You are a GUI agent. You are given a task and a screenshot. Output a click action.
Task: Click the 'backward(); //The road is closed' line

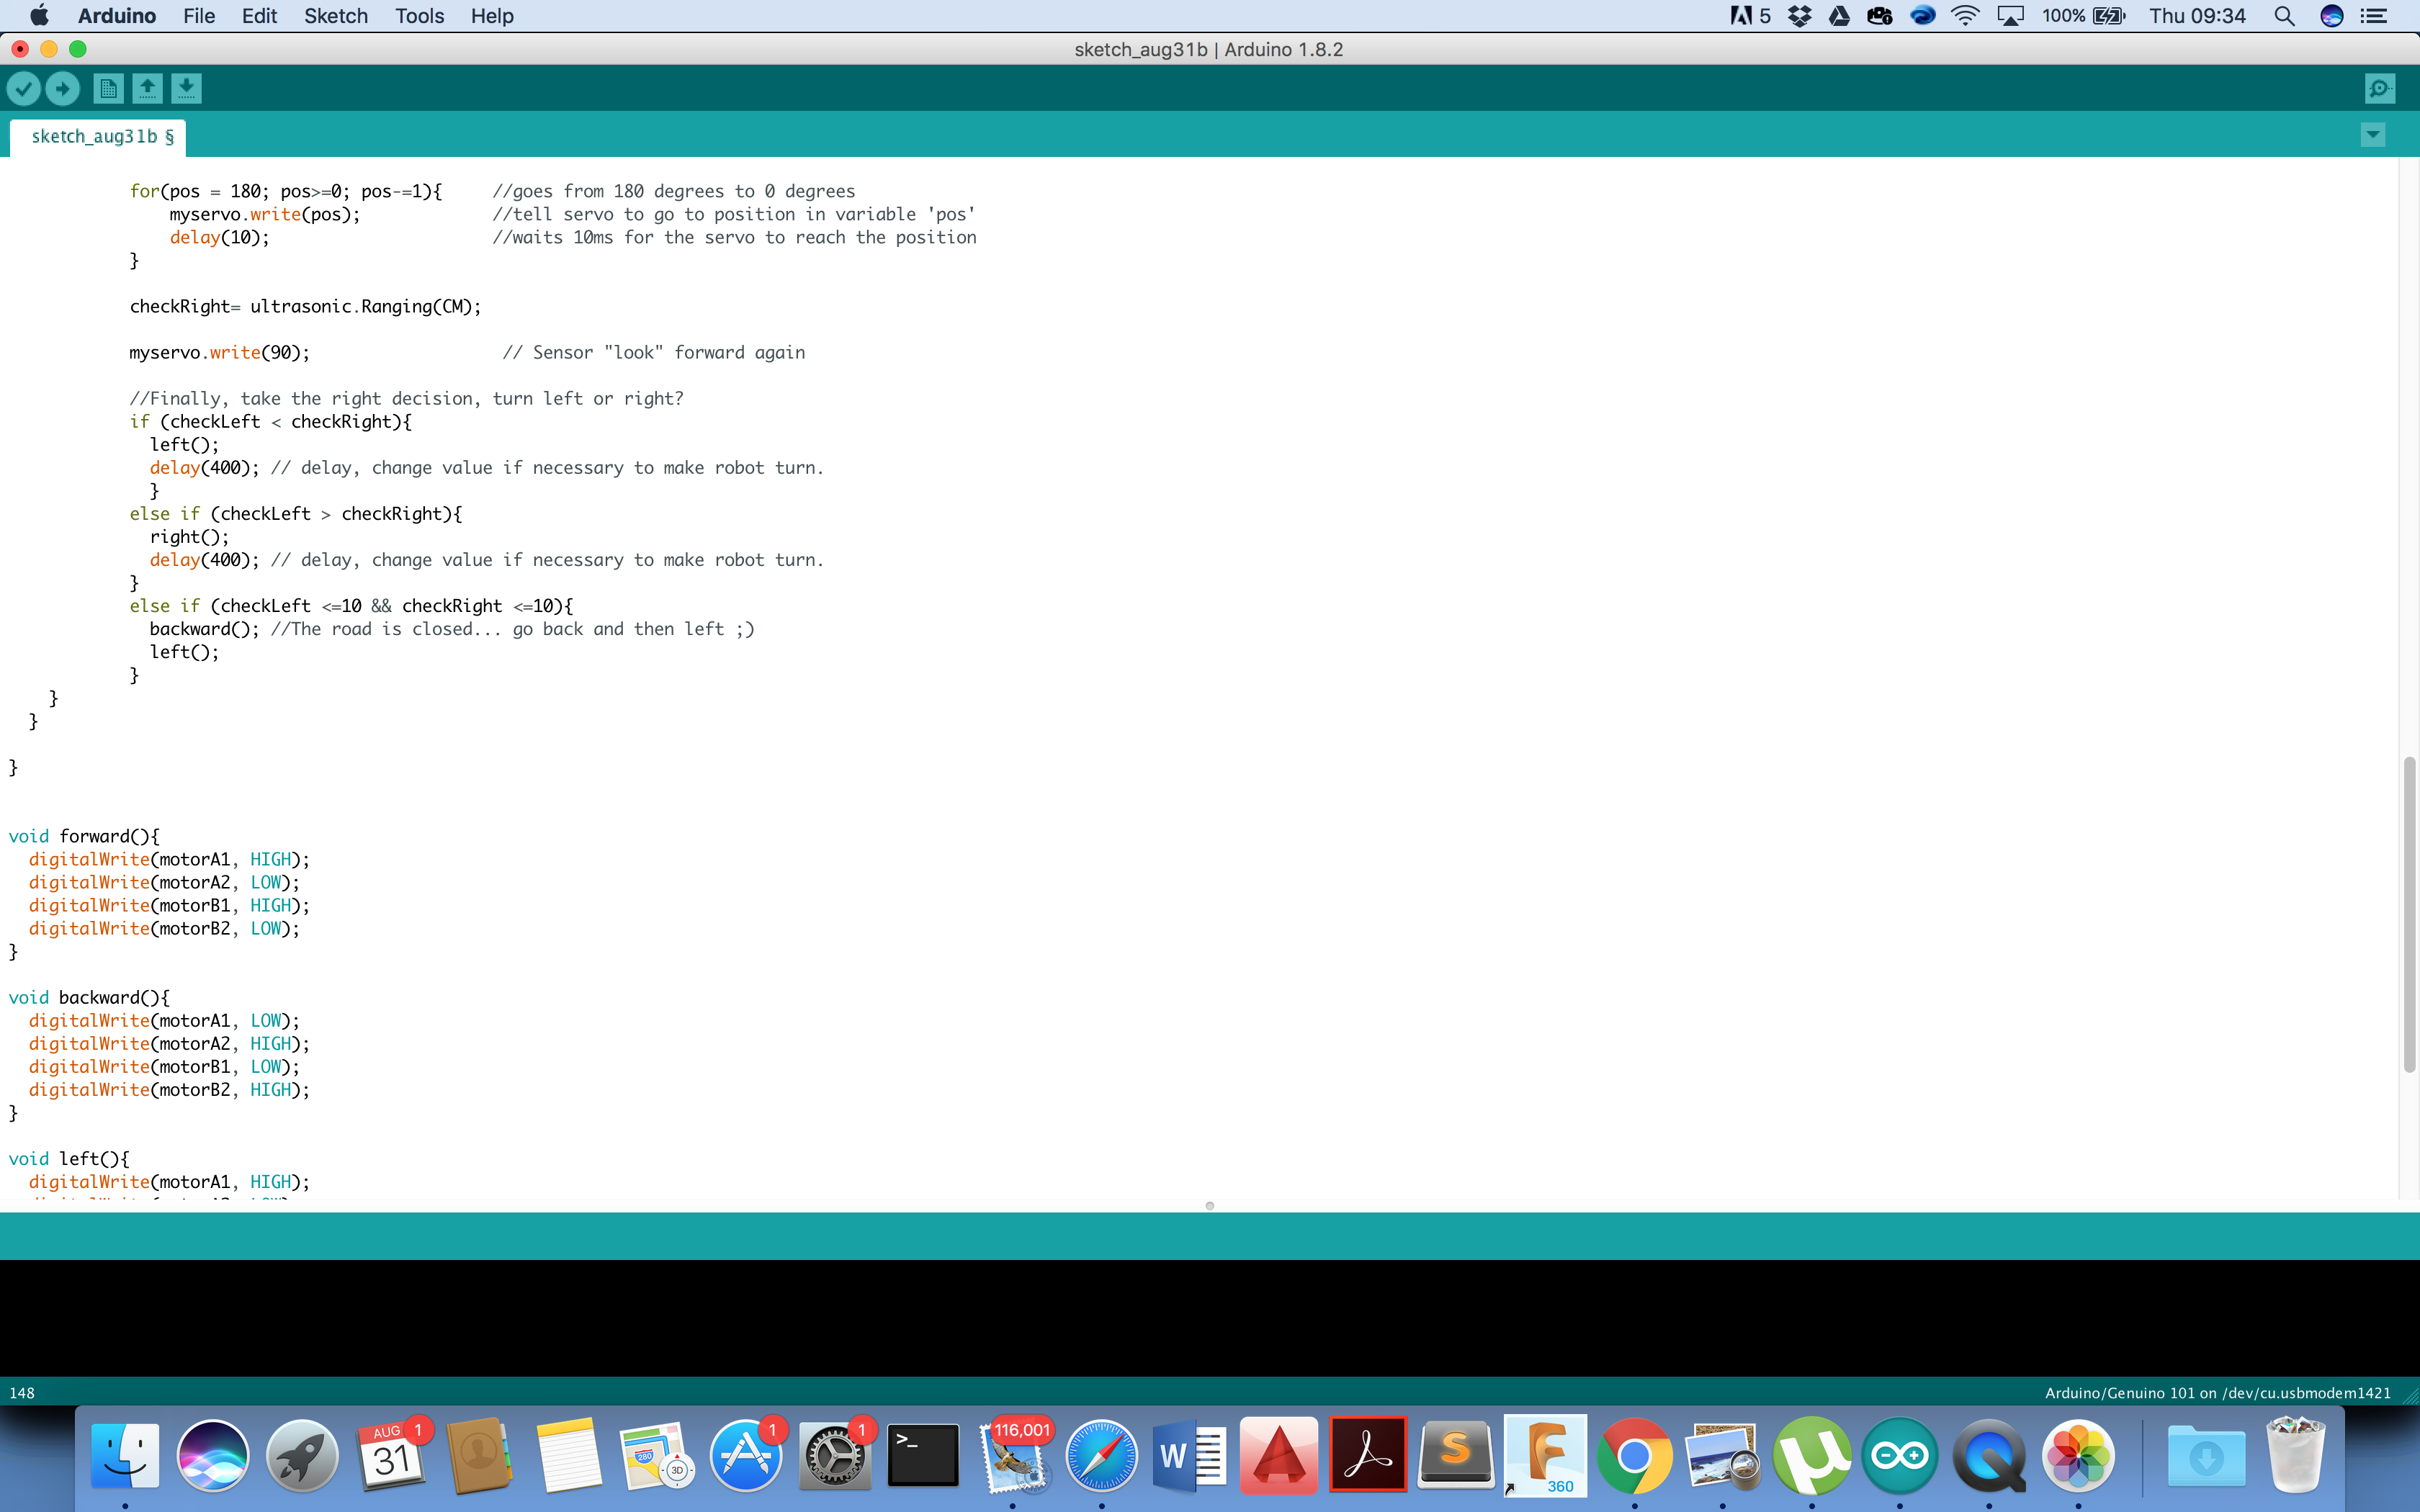pos(452,629)
